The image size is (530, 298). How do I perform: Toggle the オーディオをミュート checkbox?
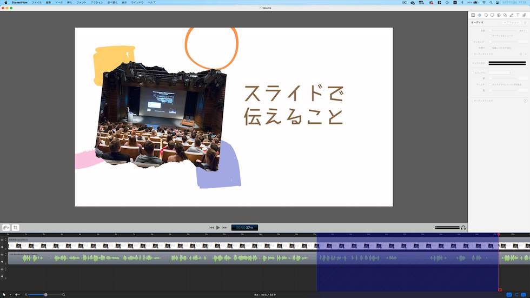[x=490, y=36]
